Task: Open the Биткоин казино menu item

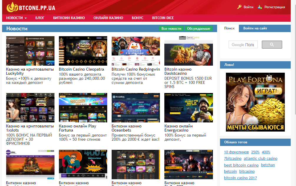Action: [x=69, y=18]
